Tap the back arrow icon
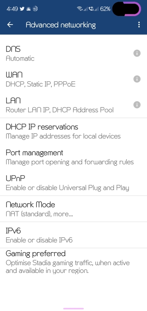 [x=10, y=25]
